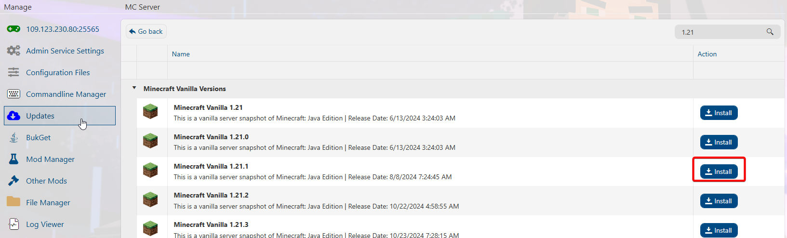Click the Updates cloud download icon
The width and height of the screenshot is (787, 238).
coord(14,116)
